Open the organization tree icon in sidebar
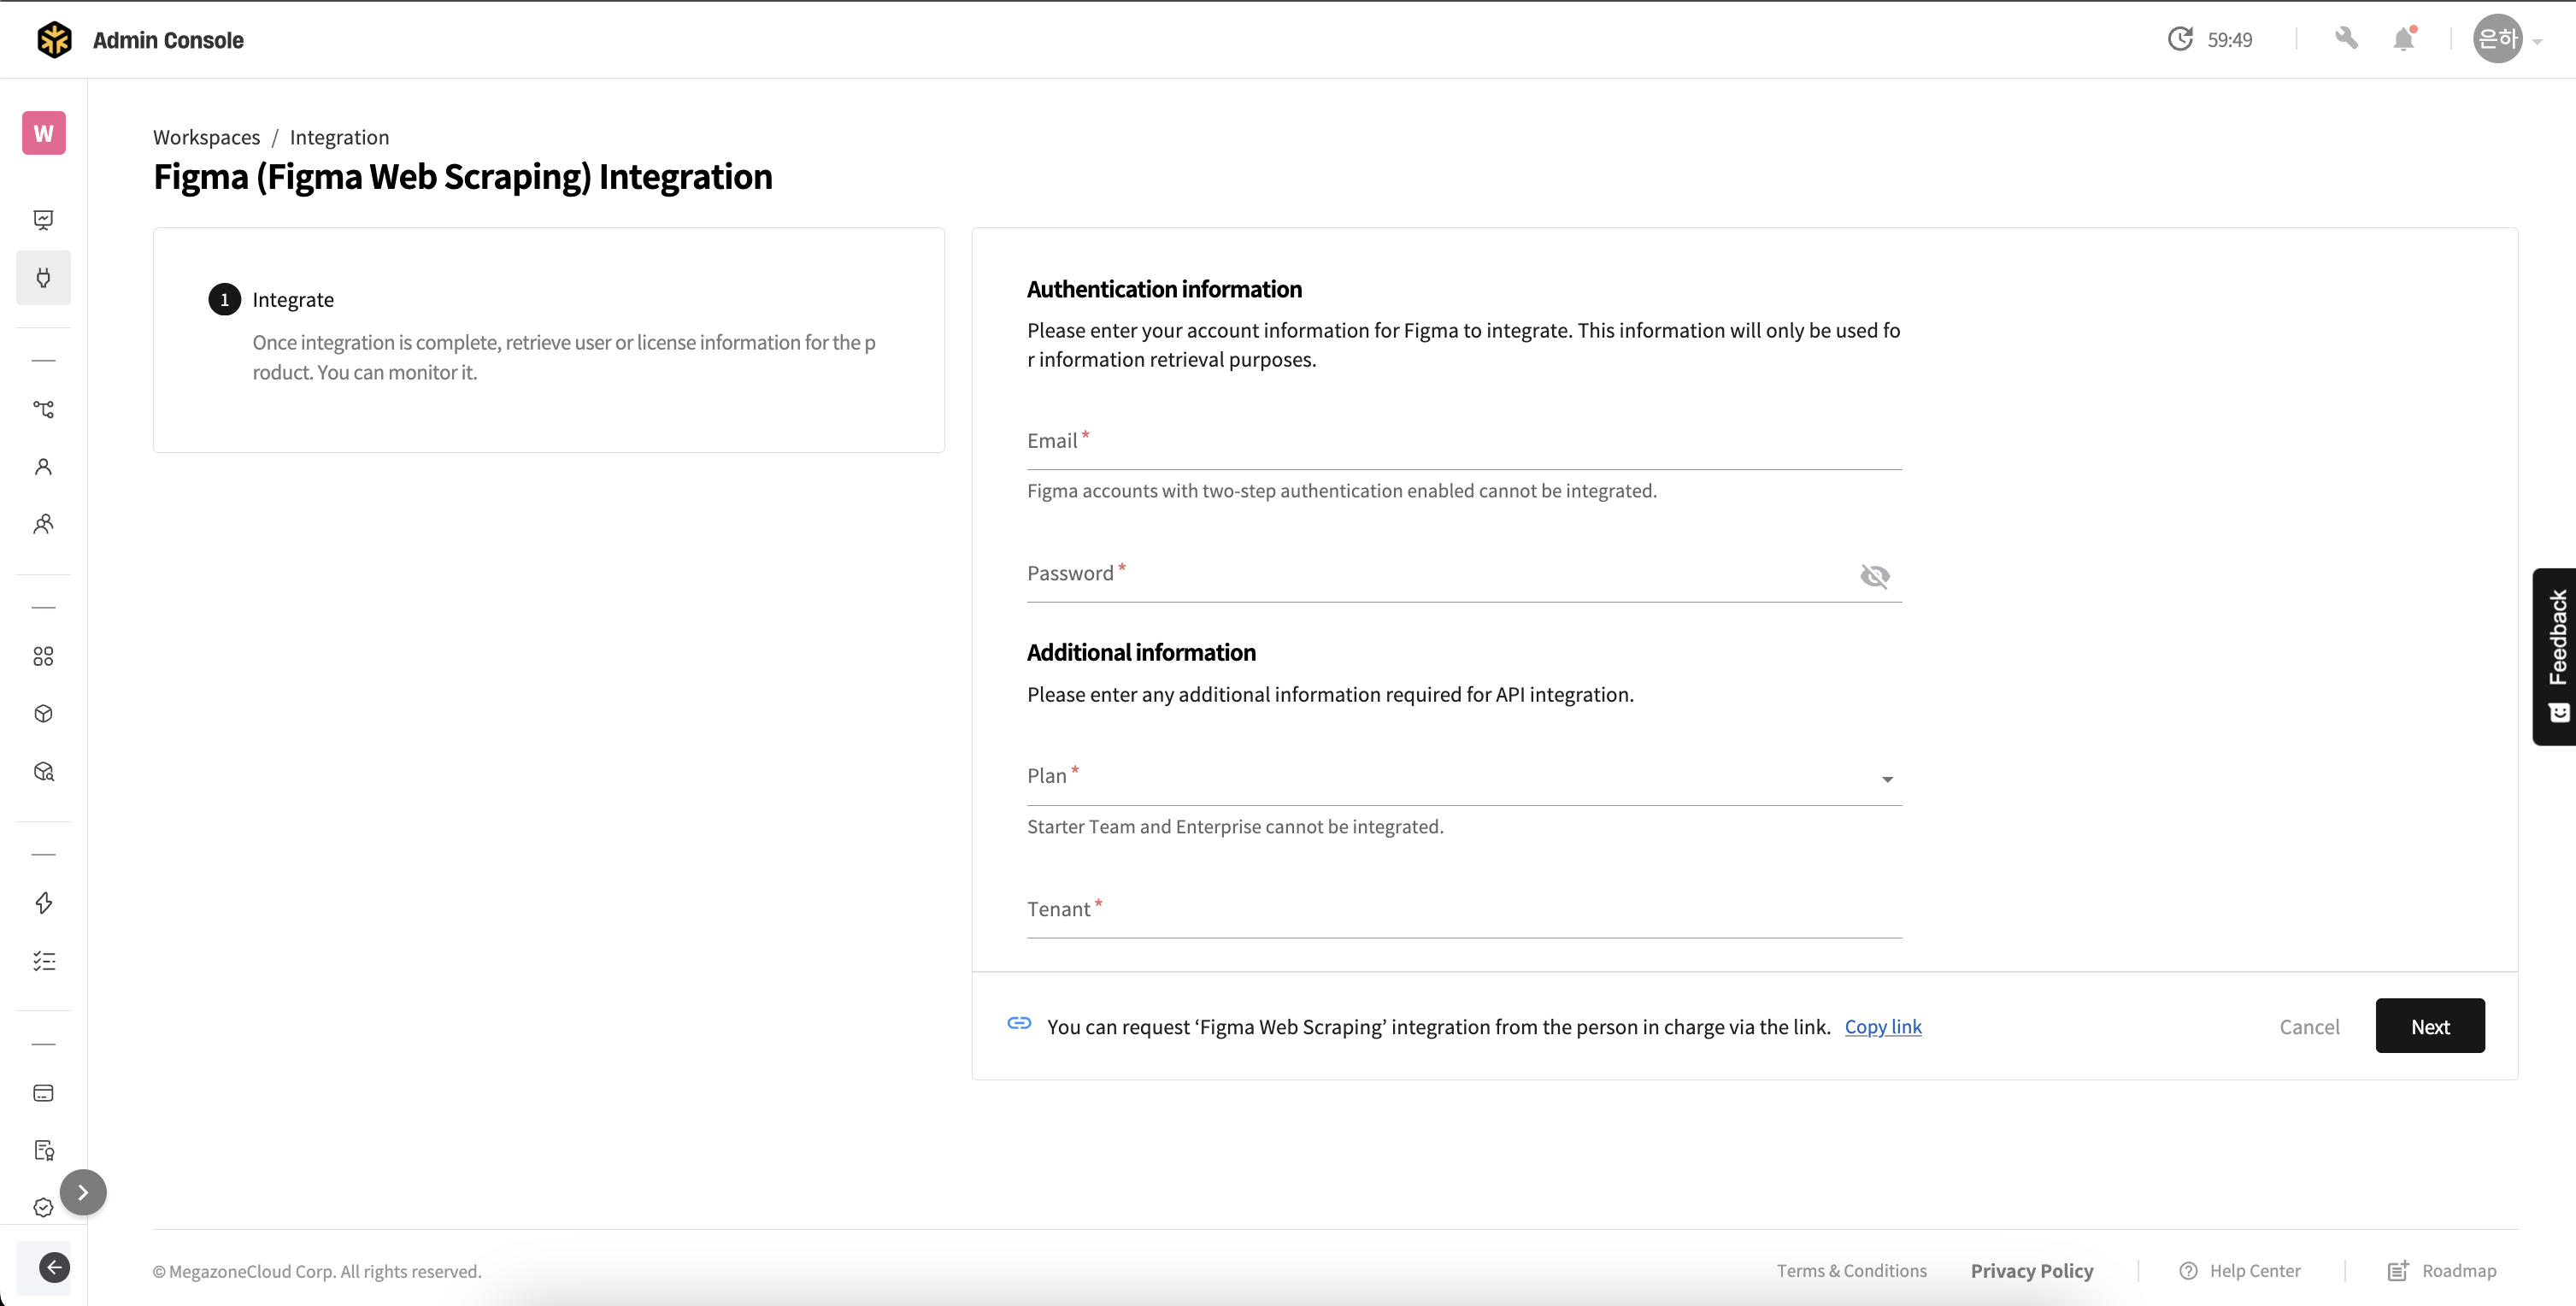Viewport: 2576px width, 1306px height. click(x=43, y=409)
